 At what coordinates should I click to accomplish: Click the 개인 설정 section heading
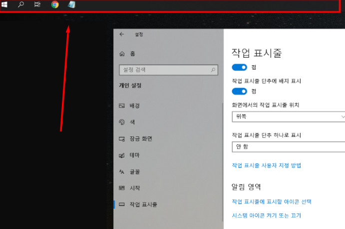[130, 85]
